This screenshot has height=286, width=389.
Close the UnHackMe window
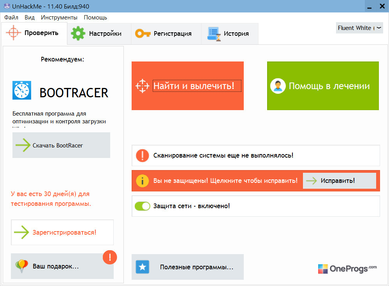tap(382, 6)
